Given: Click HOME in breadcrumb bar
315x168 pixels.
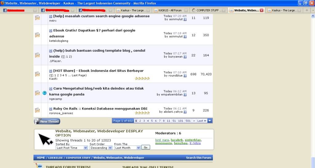Looking at the screenshot, I should tap(41, 158).
